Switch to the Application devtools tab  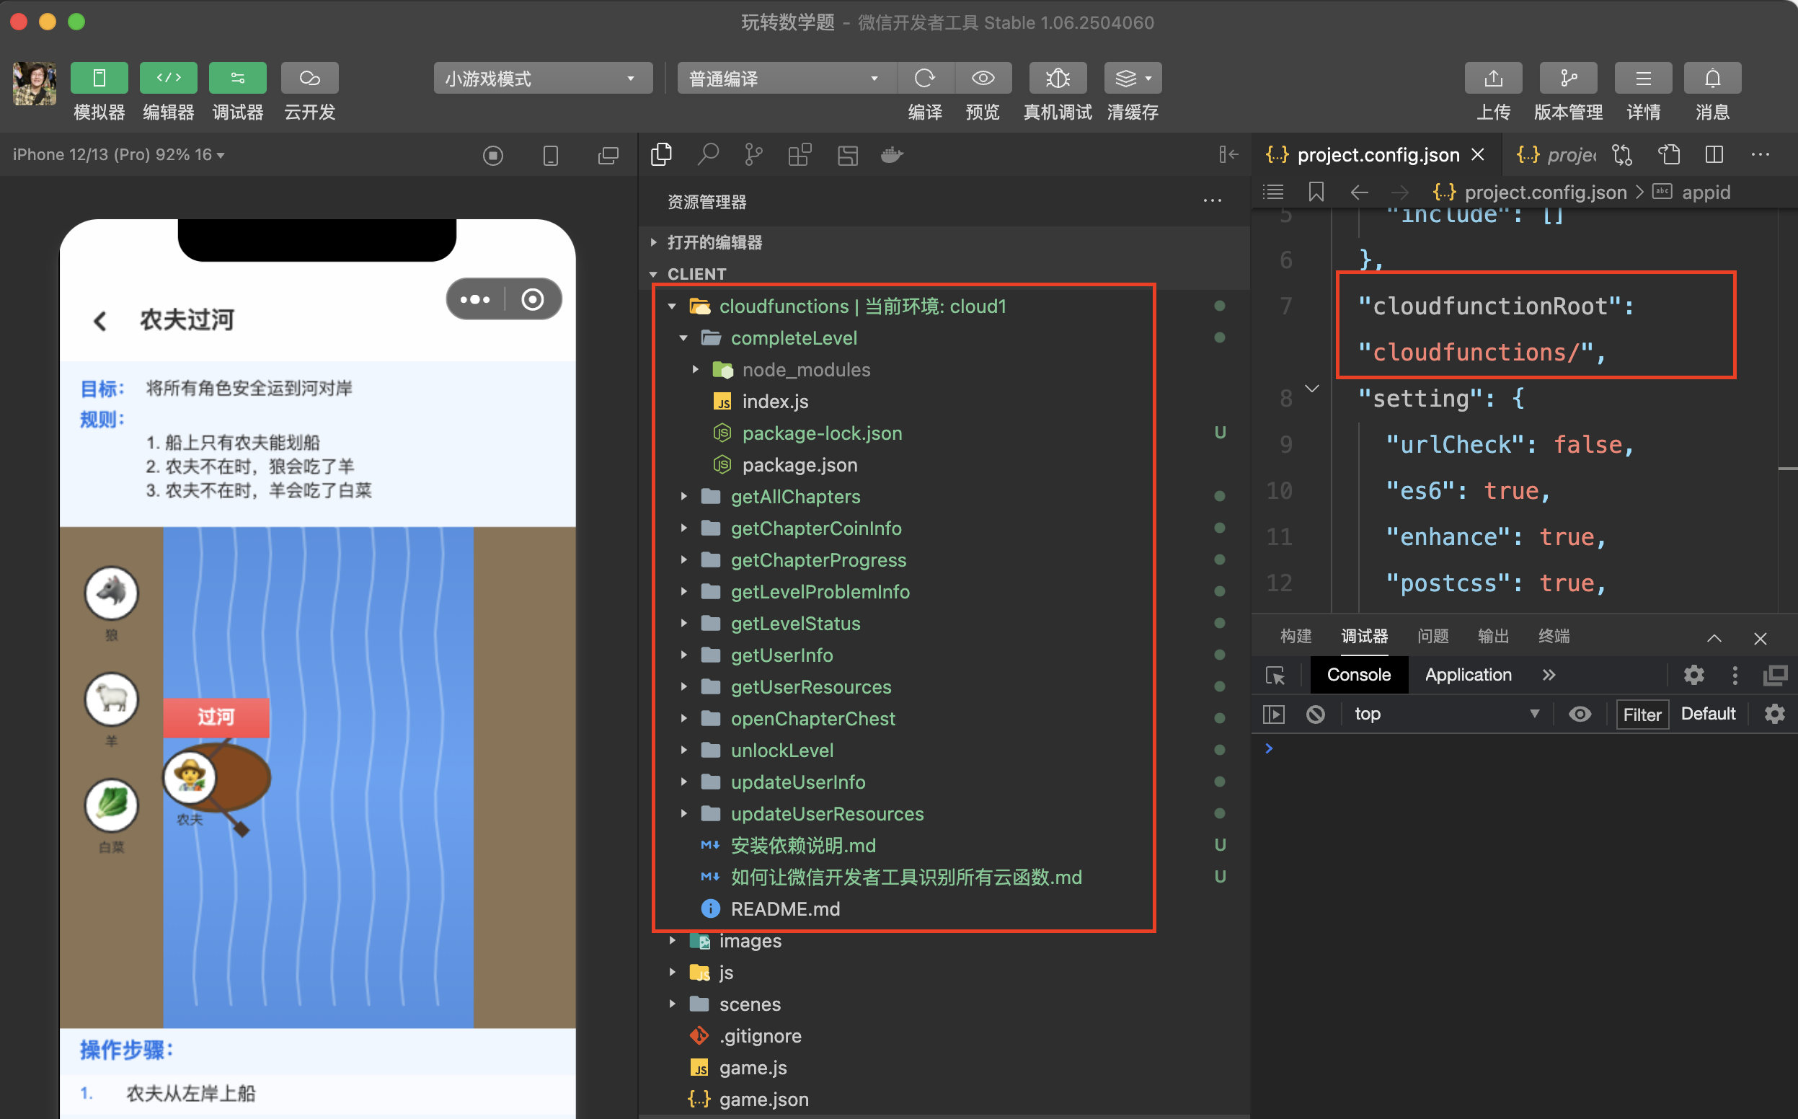click(1467, 675)
